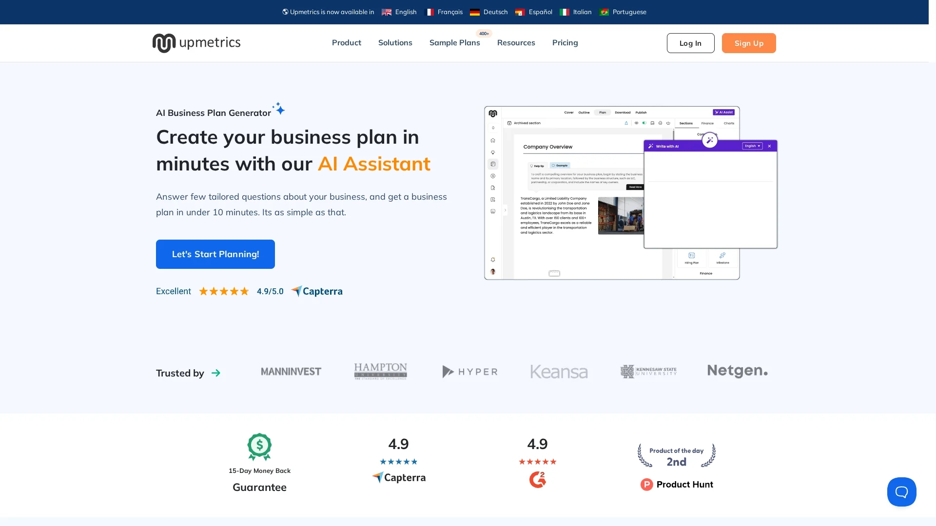This screenshot has height=526, width=936.
Task: Select the Spanish flag icon
Action: click(x=520, y=12)
